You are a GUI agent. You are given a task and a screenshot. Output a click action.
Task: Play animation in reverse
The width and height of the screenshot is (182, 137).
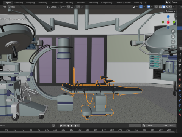pyautogui.click(x=68, y=126)
